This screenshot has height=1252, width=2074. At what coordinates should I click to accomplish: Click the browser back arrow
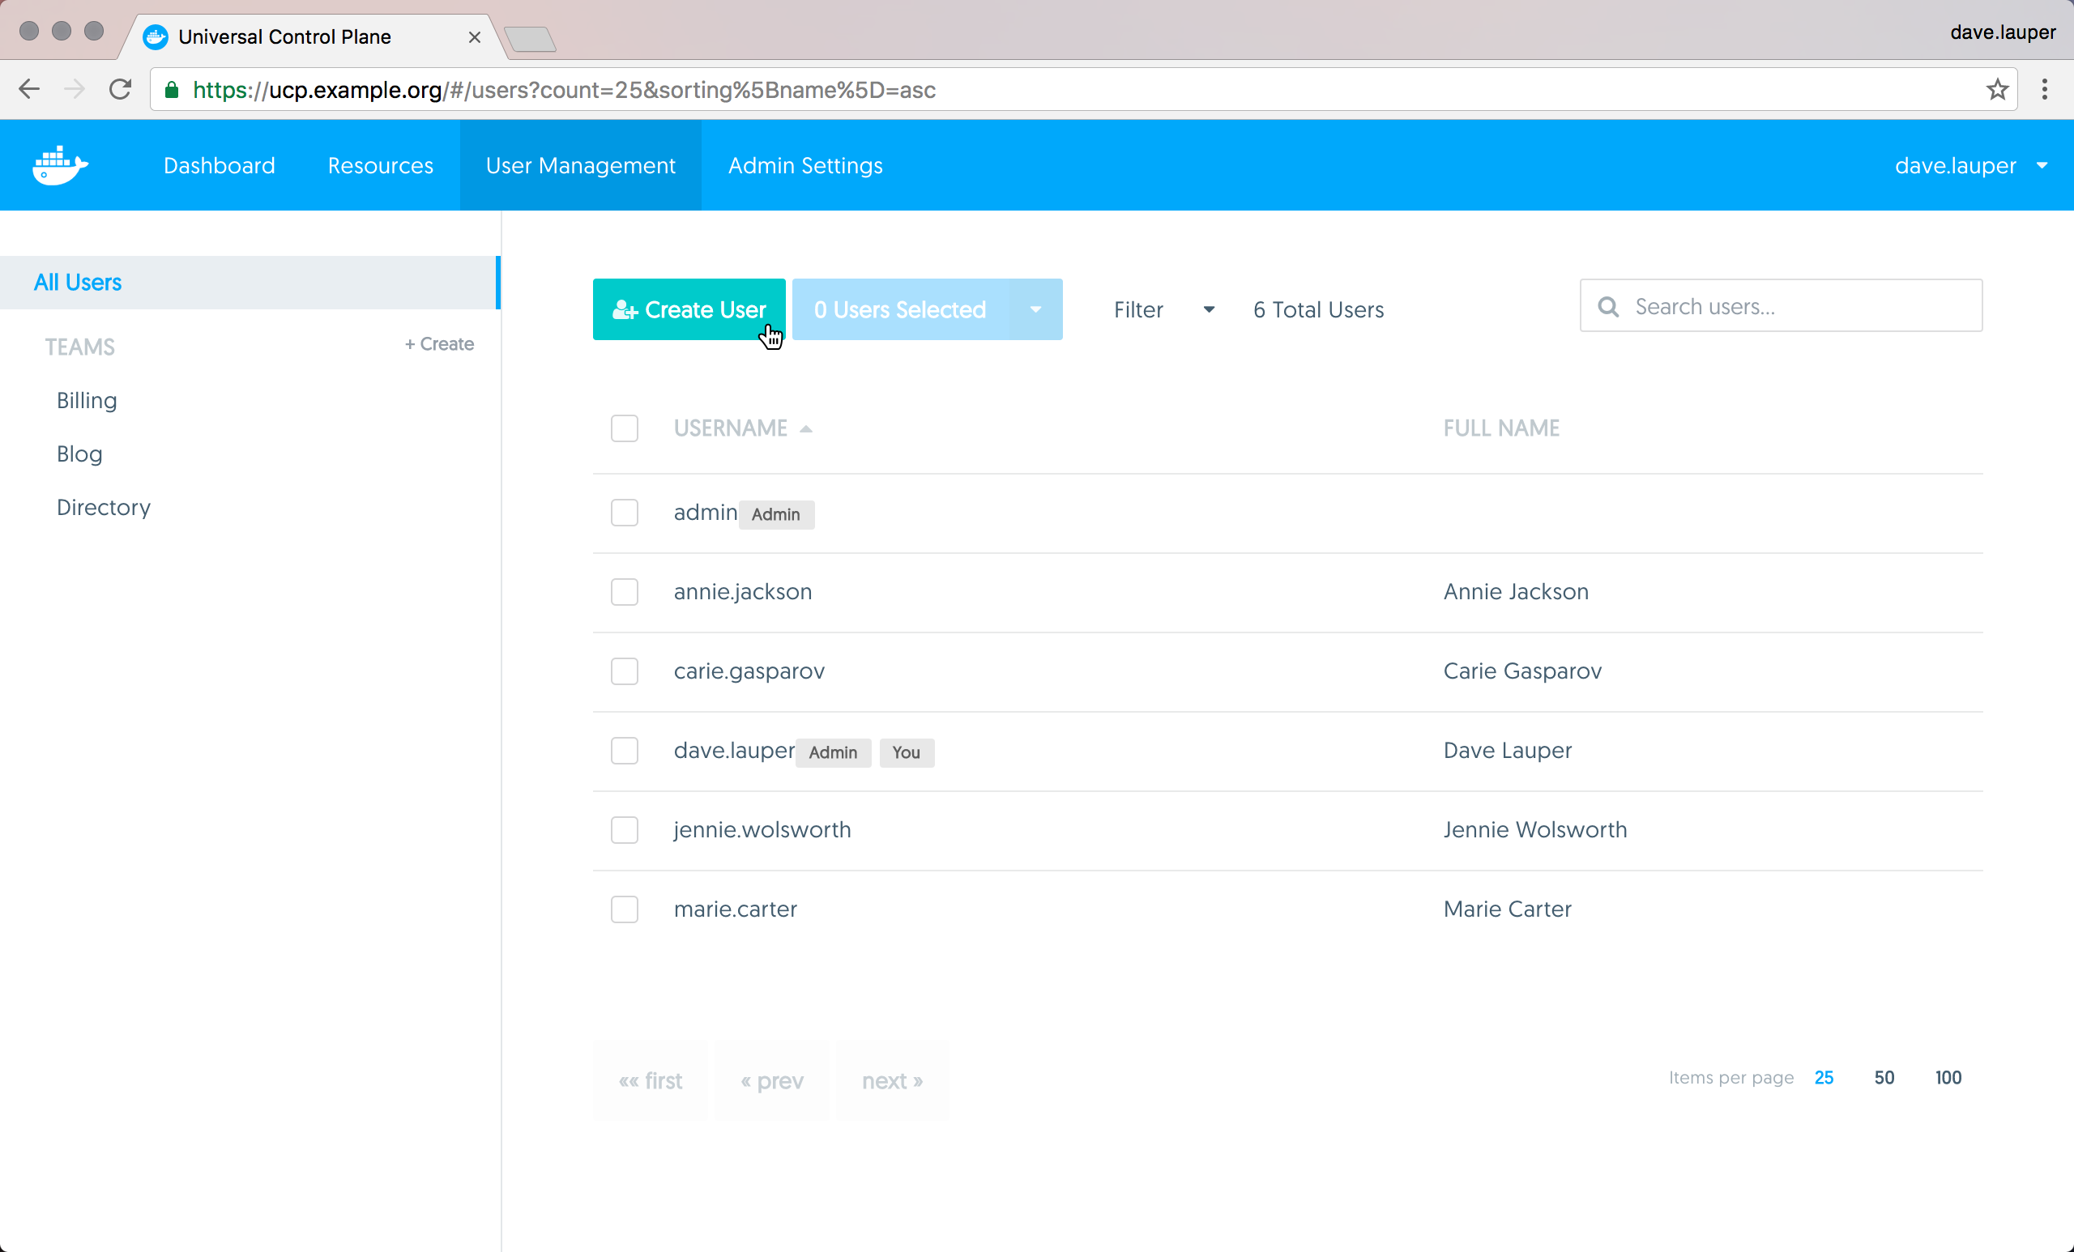pos(29,89)
